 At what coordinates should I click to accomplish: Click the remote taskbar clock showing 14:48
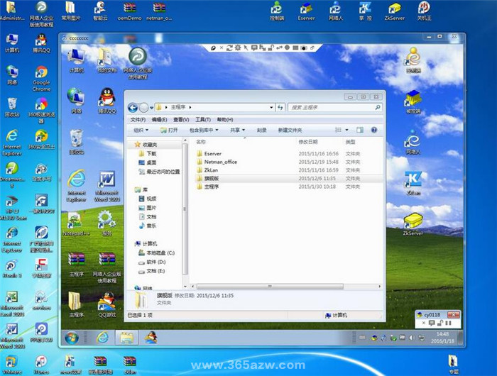tap(442, 338)
